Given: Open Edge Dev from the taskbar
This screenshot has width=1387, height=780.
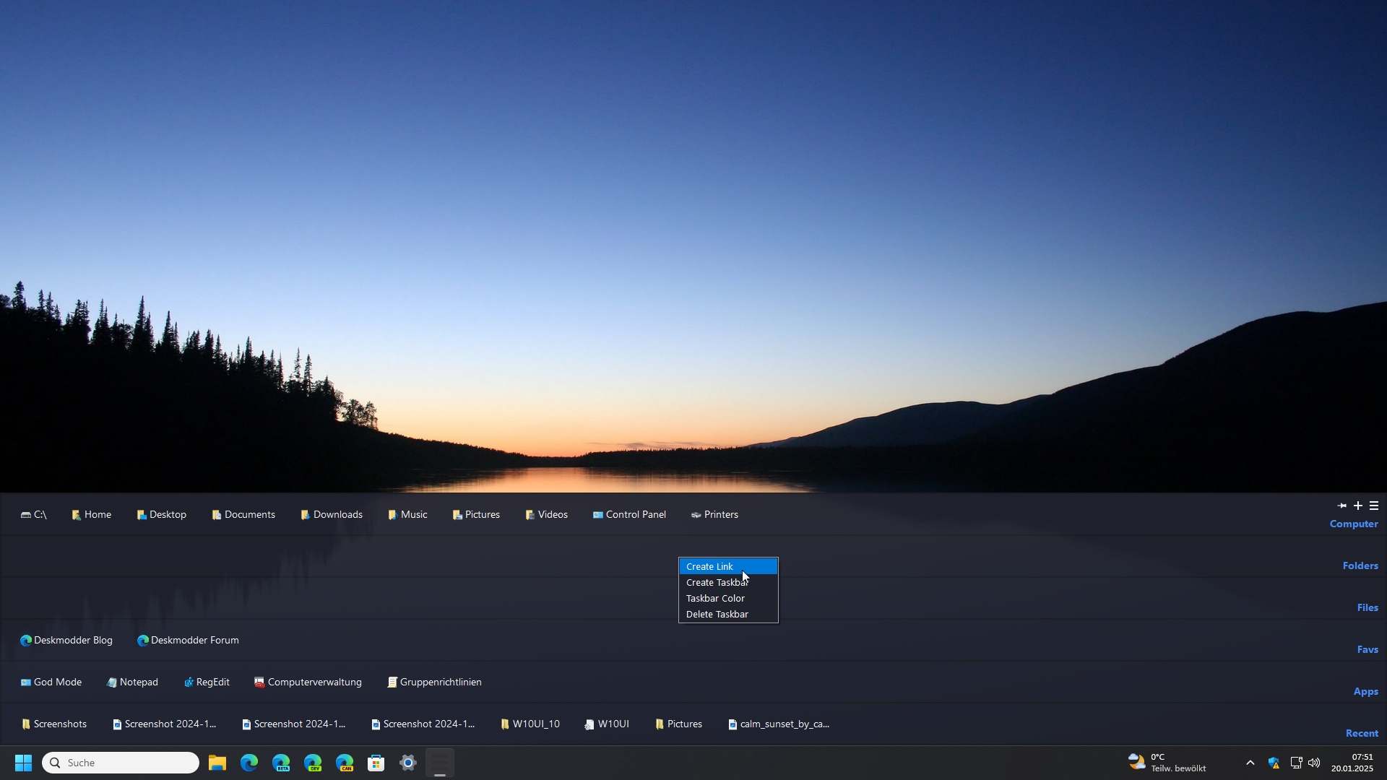Looking at the screenshot, I should pyautogui.click(x=313, y=763).
